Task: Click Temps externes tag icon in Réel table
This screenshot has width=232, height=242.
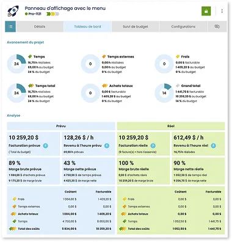Action: coord(125,207)
